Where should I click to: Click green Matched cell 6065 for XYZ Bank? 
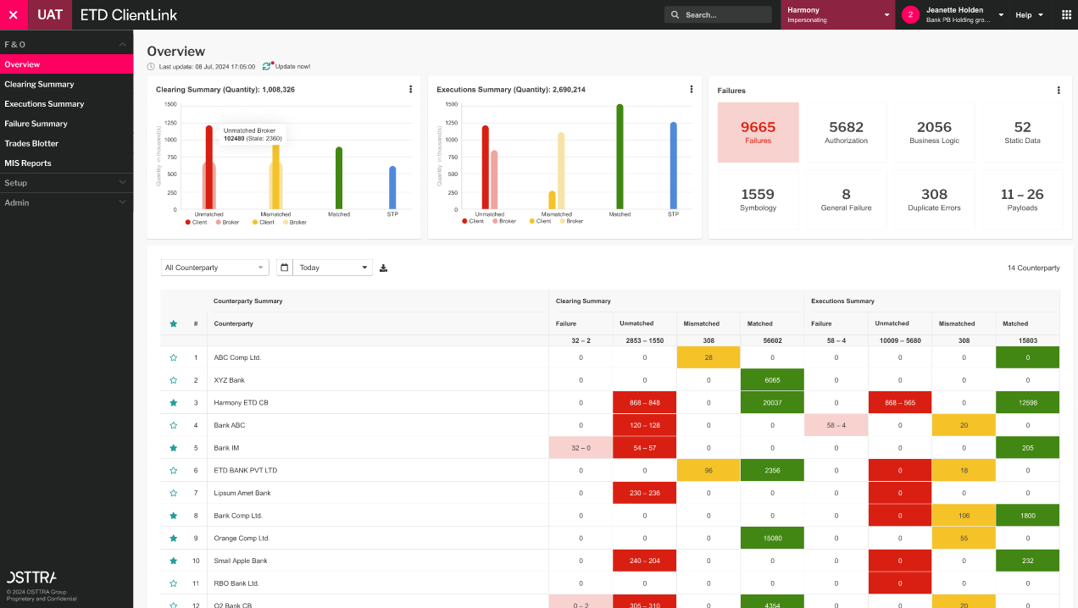[772, 380]
